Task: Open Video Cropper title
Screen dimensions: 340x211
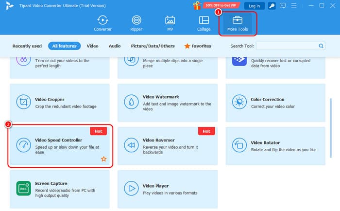Action: pos(50,99)
